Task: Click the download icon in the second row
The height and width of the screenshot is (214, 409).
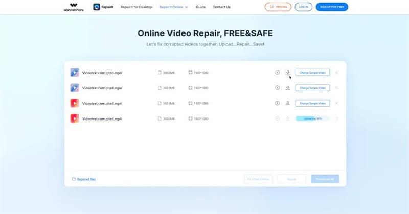Action: [288, 87]
